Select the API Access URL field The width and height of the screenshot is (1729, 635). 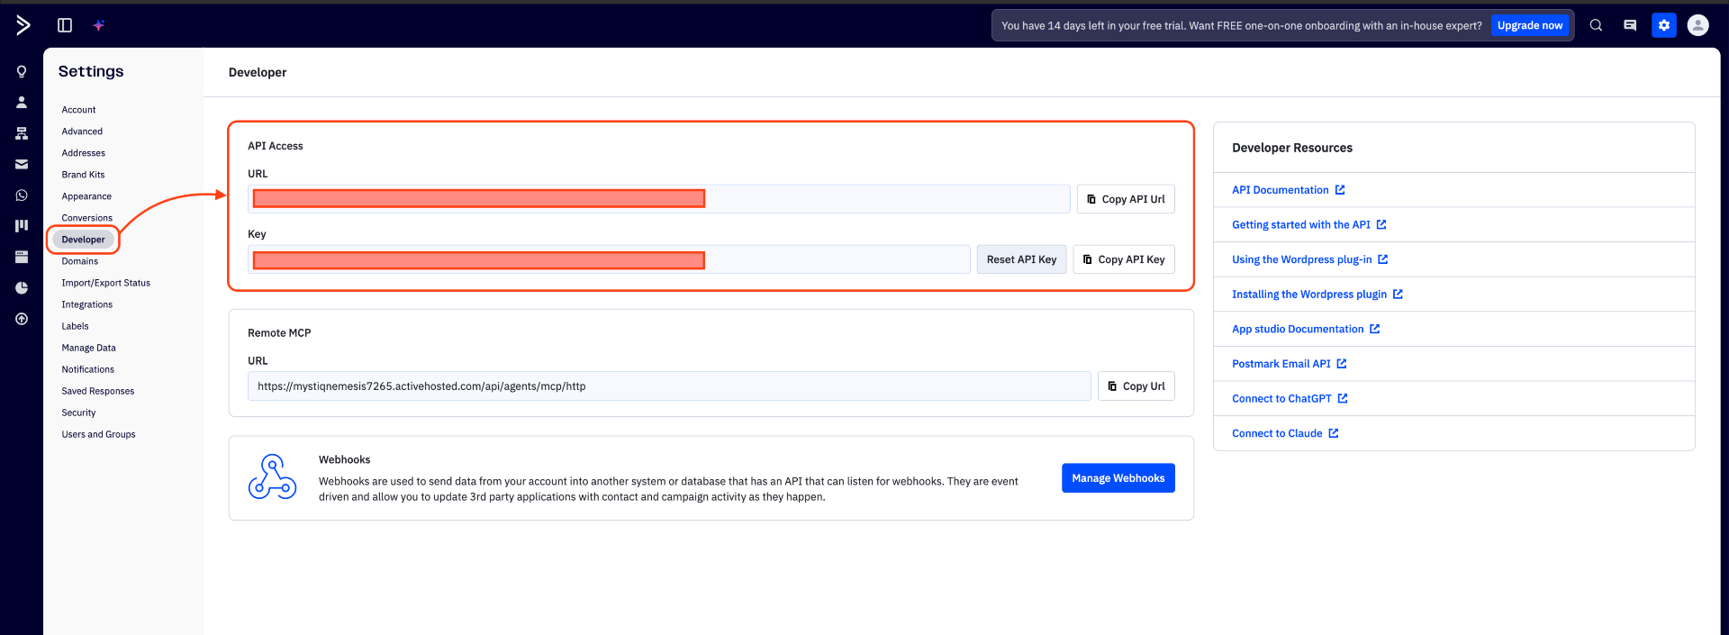[x=659, y=199]
